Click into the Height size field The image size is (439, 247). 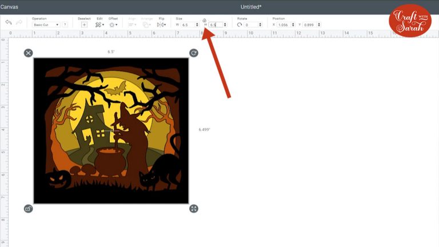click(x=215, y=25)
